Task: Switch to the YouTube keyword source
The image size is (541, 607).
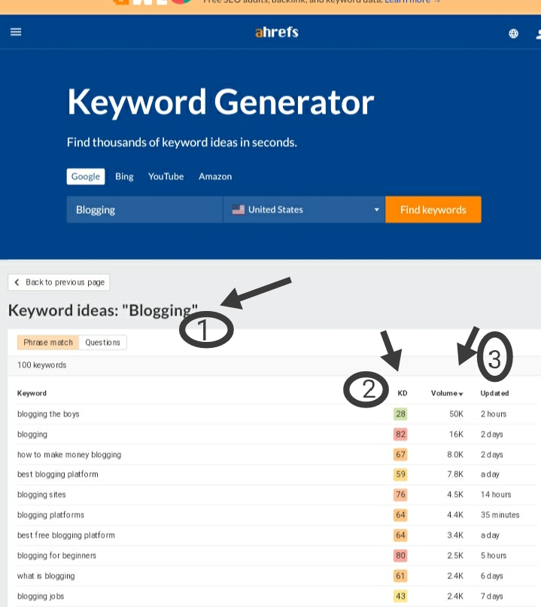Action: click(x=165, y=176)
